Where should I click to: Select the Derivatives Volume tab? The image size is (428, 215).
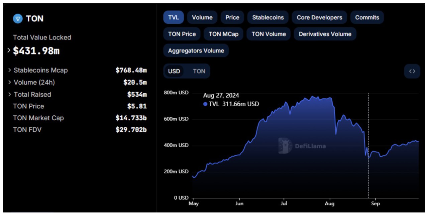point(325,34)
